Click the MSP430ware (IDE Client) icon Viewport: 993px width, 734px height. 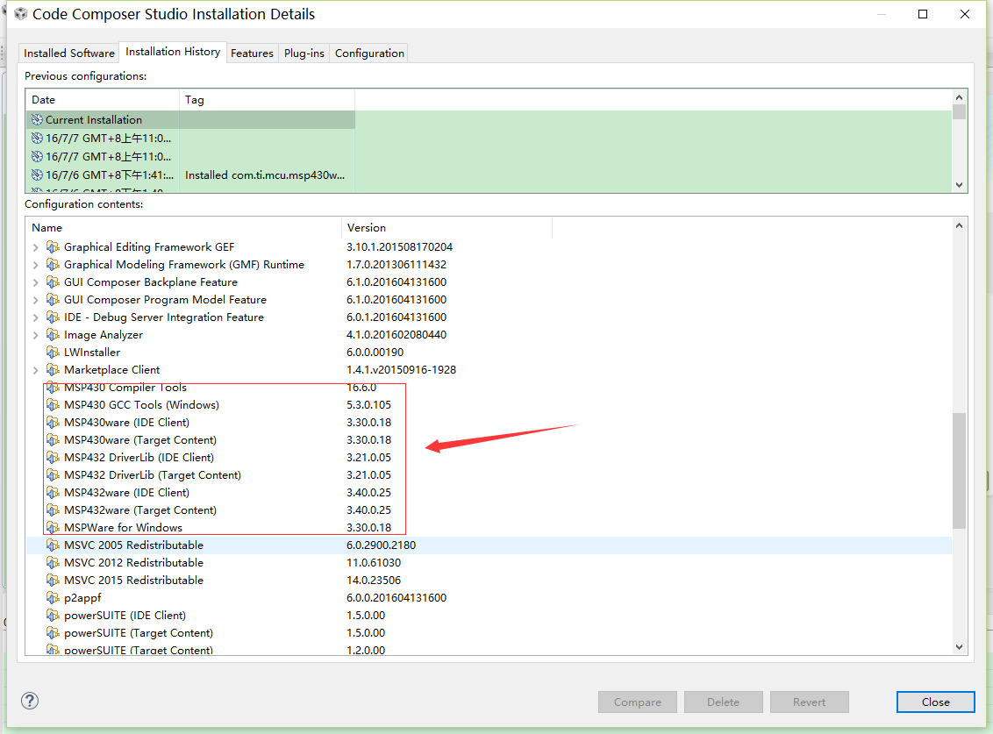(x=53, y=423)
